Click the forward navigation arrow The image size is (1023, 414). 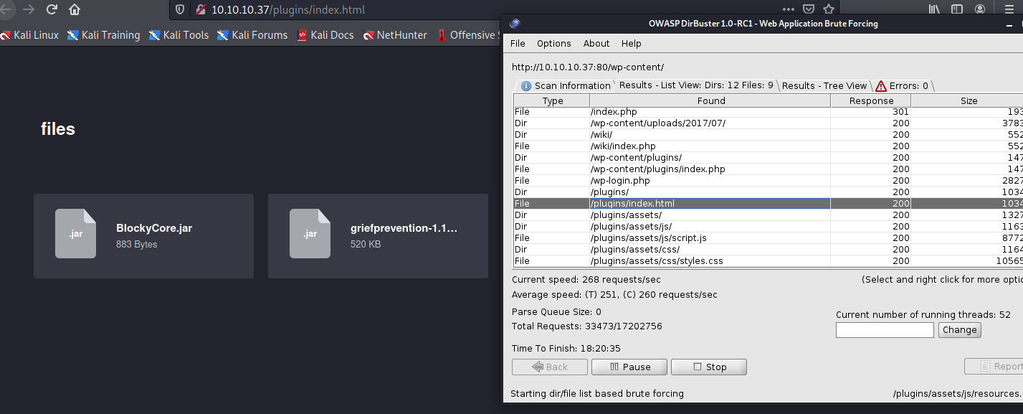(x=29, y=10)
